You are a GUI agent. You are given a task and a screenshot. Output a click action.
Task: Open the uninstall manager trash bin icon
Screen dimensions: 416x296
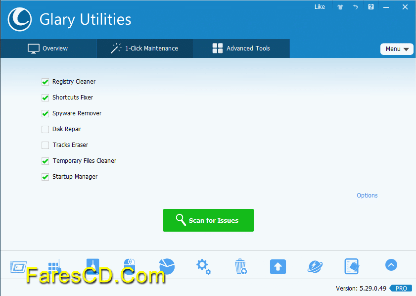point(241,266)
